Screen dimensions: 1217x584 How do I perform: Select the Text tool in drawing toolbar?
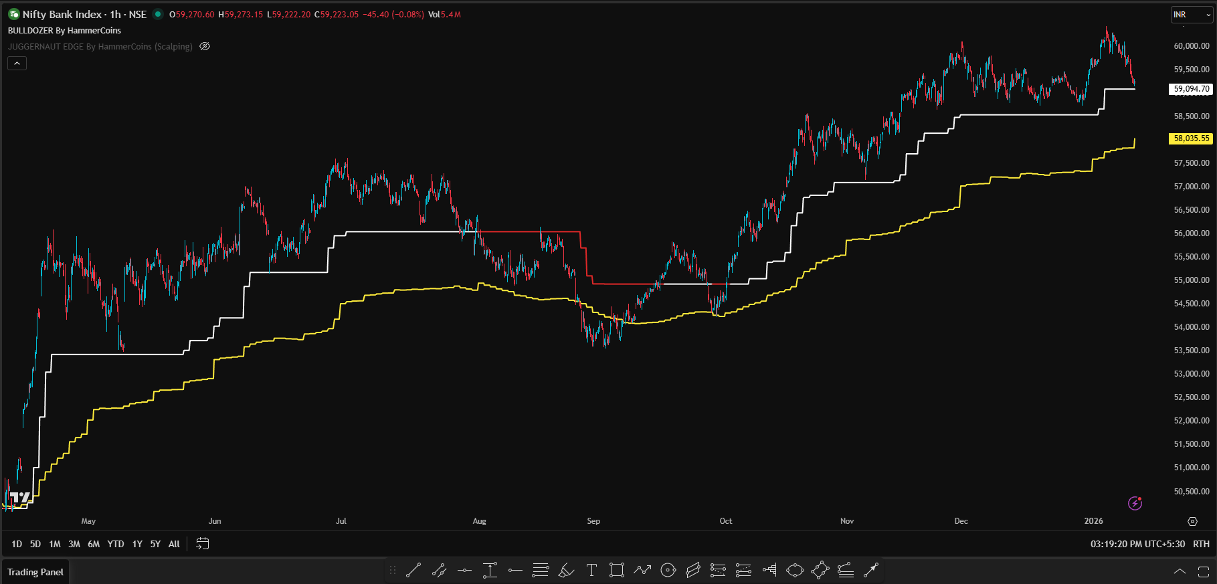click(591, 570)
